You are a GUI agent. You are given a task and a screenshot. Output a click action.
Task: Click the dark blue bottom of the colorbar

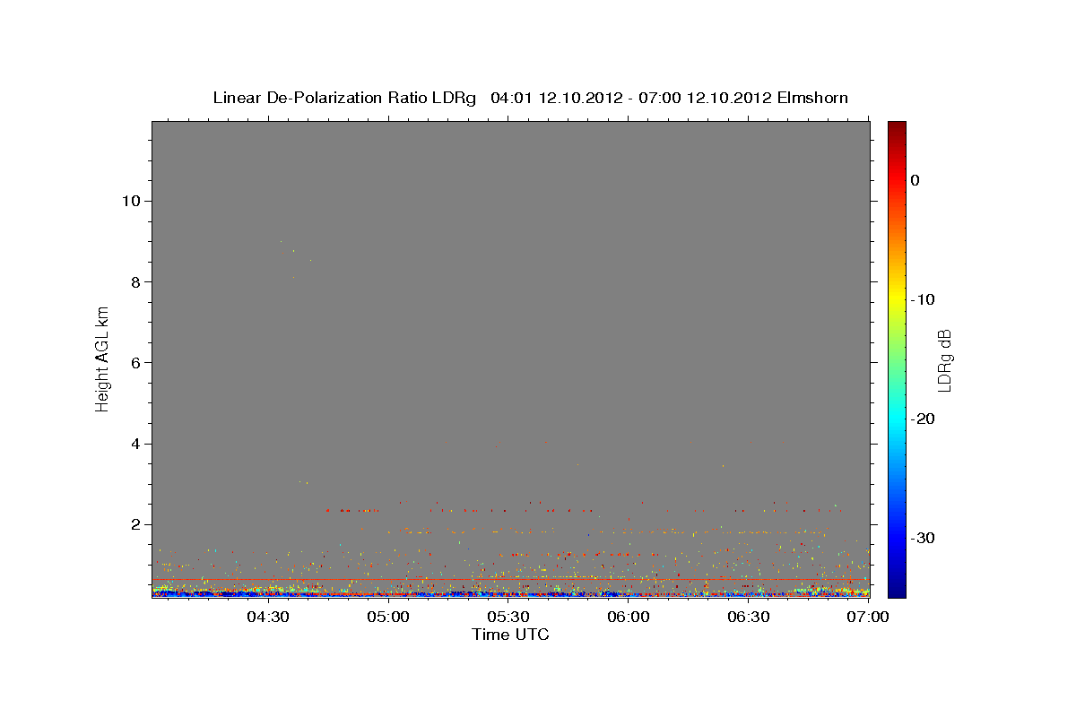[897, 587]
